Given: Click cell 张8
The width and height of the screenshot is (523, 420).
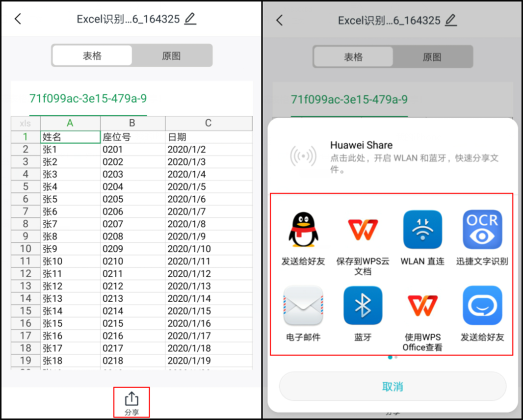Looking at the screenshot, I should pyautogui.click(x=70, y=236).
